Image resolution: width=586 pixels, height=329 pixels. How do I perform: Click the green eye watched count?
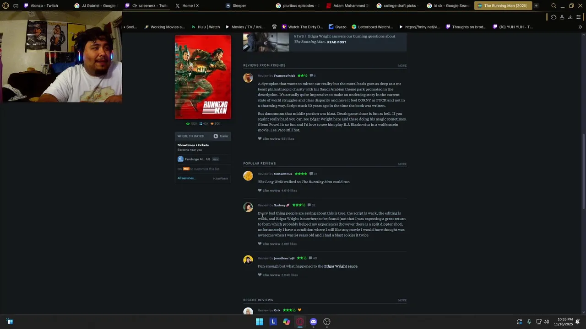[x=191, y=123]
